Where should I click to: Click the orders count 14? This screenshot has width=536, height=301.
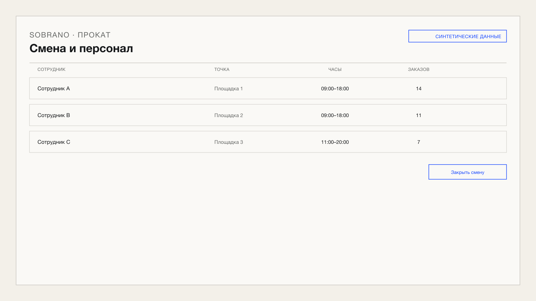(x=419, y=89)
